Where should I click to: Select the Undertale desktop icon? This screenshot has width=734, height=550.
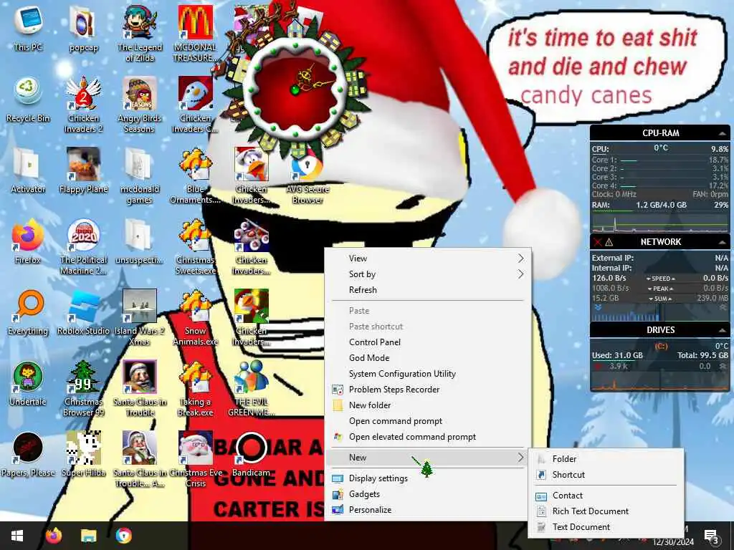28,382
